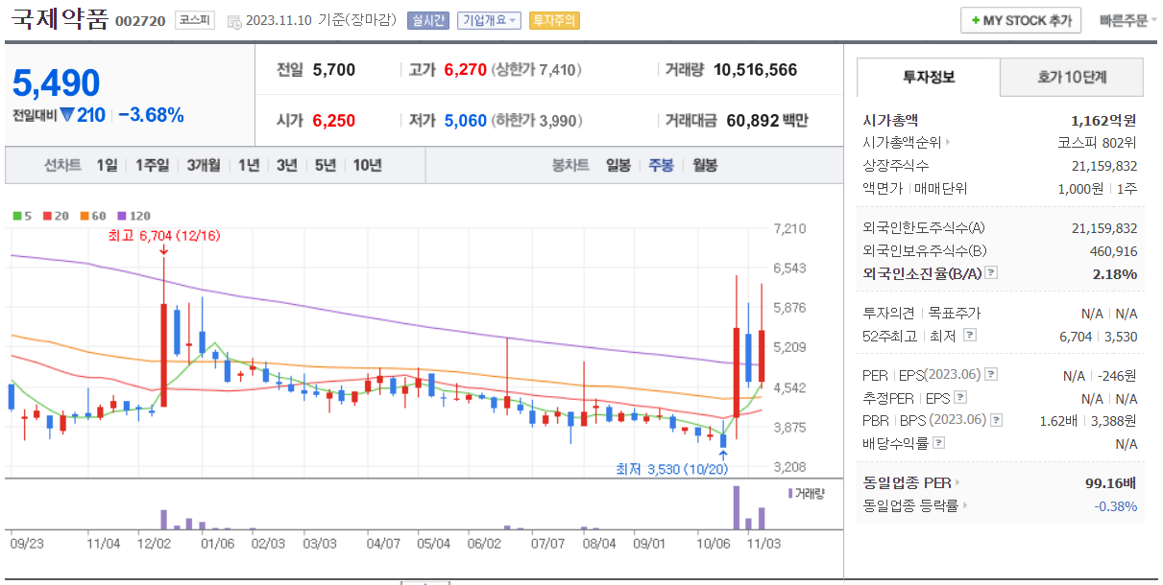This screenshot has width=1163, height=585.
Task: Click the 투자주의 warning badge
Action: point(554,20)
